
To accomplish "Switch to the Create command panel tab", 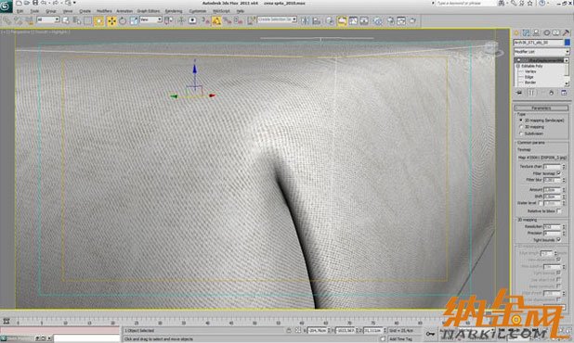I will point(516,33).
